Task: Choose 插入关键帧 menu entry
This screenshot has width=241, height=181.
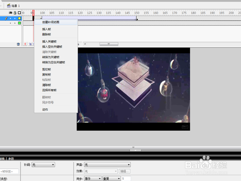Action: (x=56, y=42)
